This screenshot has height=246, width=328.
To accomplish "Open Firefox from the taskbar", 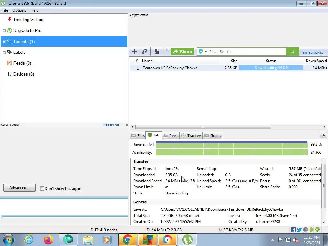I will click(48, 240).
